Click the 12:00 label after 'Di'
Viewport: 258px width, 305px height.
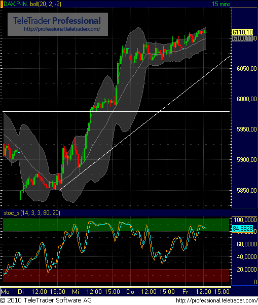click(39, 292)
